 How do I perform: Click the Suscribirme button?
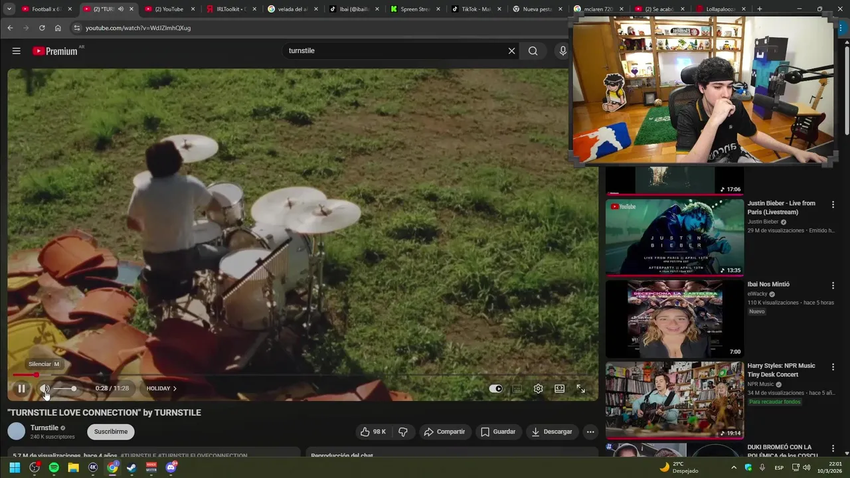(x=111, y=432)
